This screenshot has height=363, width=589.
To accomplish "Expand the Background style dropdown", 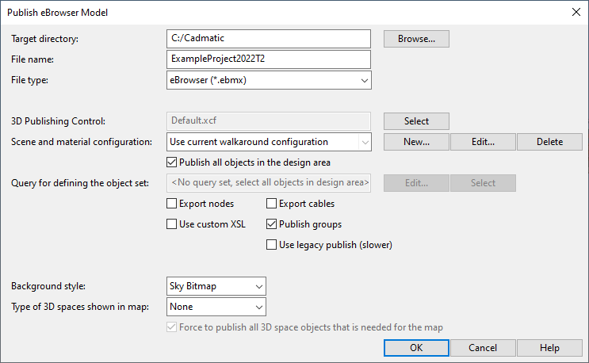I will click(216, 286).
